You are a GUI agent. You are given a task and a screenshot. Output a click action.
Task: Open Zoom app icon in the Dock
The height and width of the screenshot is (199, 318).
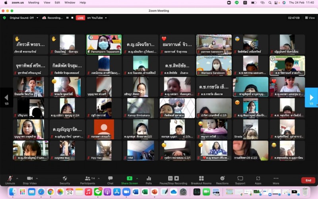coord(126,192)
